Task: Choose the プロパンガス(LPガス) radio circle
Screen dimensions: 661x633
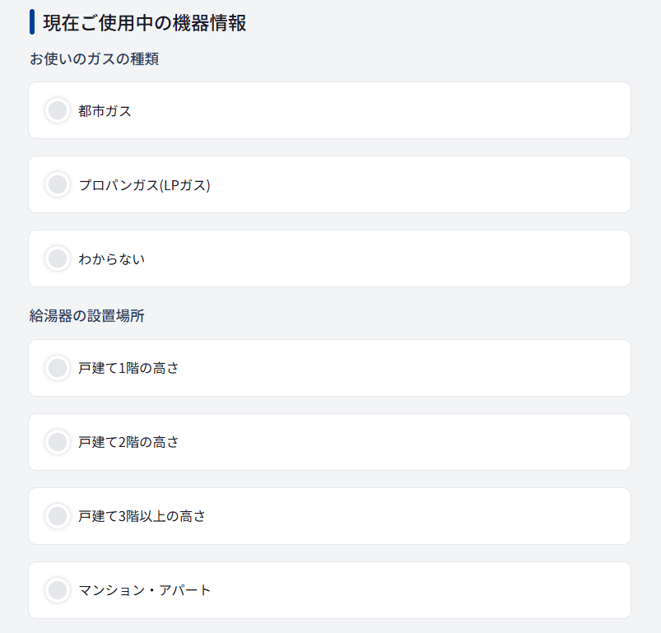Action: coord(58,184)
